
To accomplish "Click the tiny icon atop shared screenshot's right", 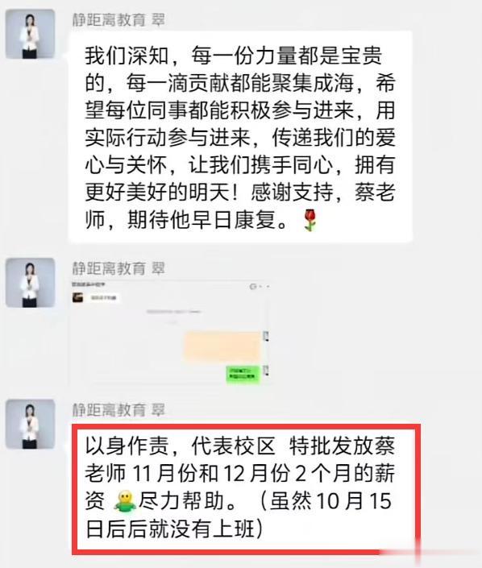I will 253,287.
